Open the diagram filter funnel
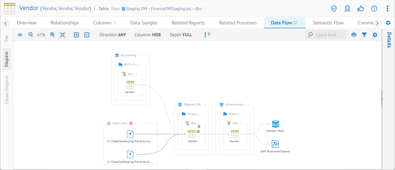 [x=364, y=35]
